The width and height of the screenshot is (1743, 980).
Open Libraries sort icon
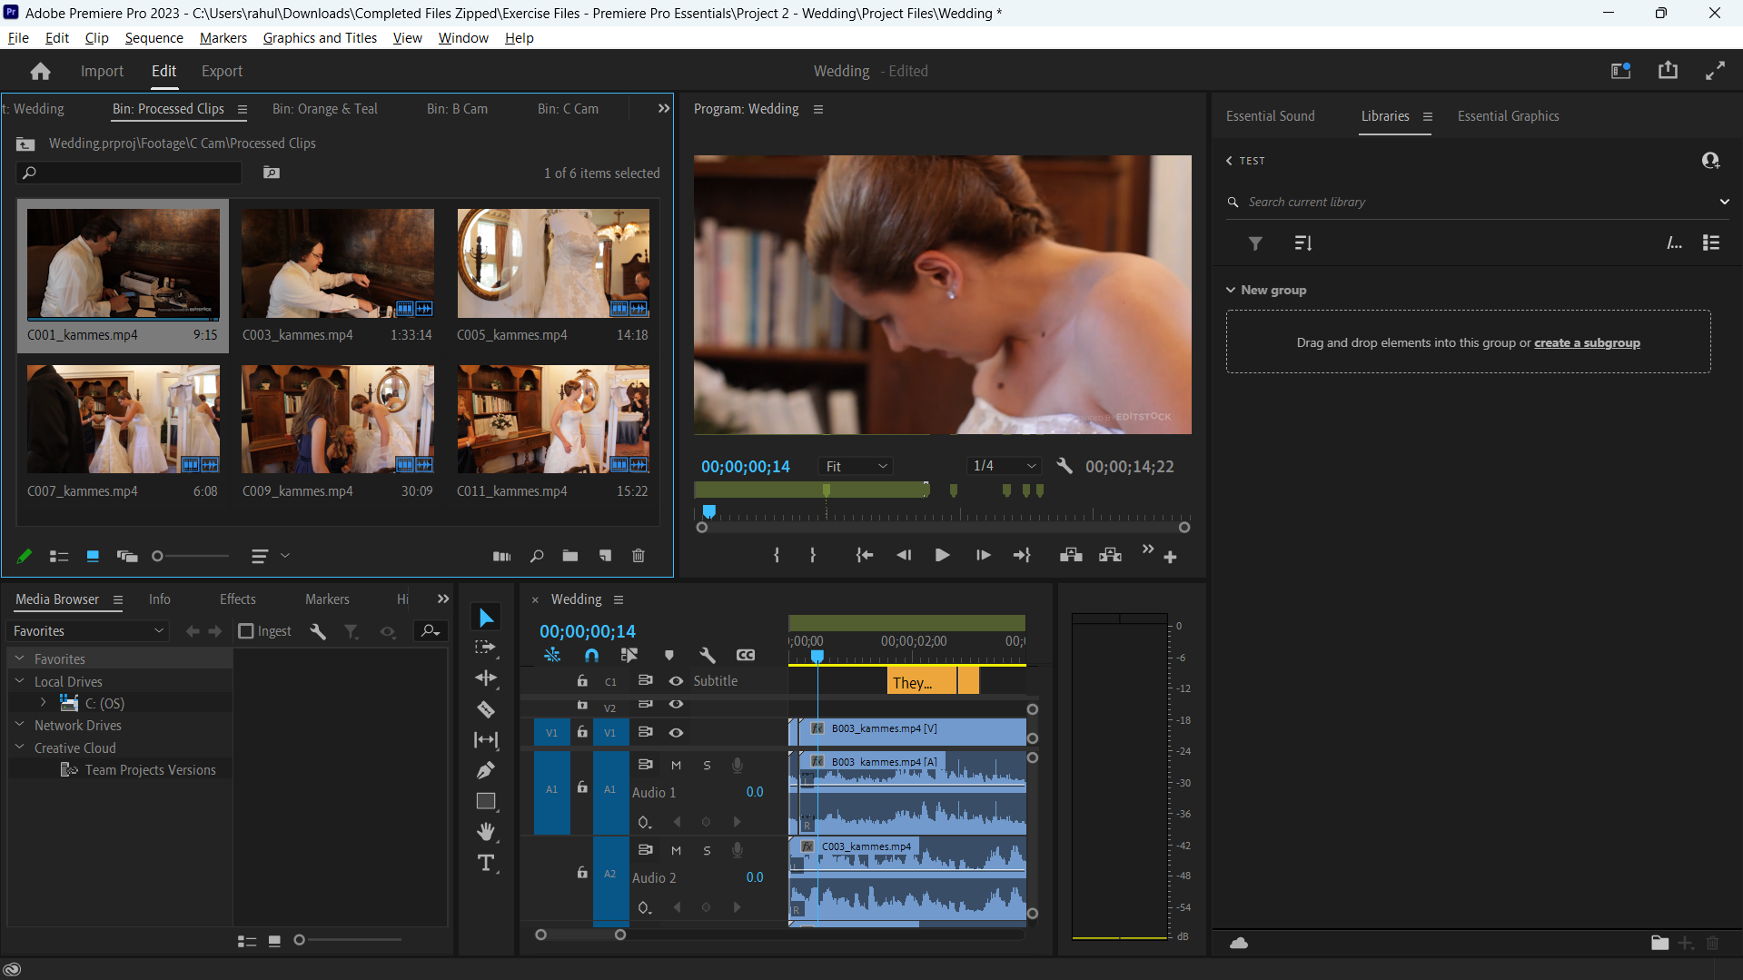point(1302,243)
